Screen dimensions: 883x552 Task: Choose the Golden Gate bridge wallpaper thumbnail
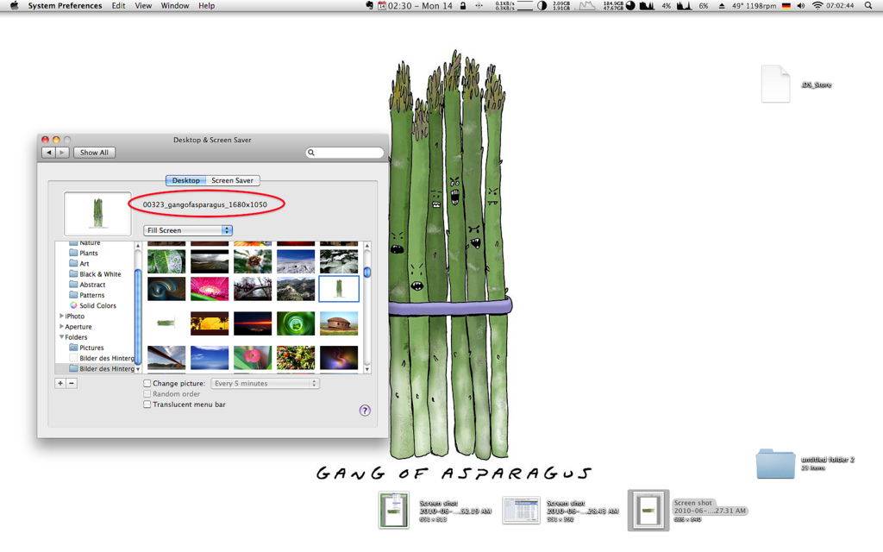coord(166,358)
